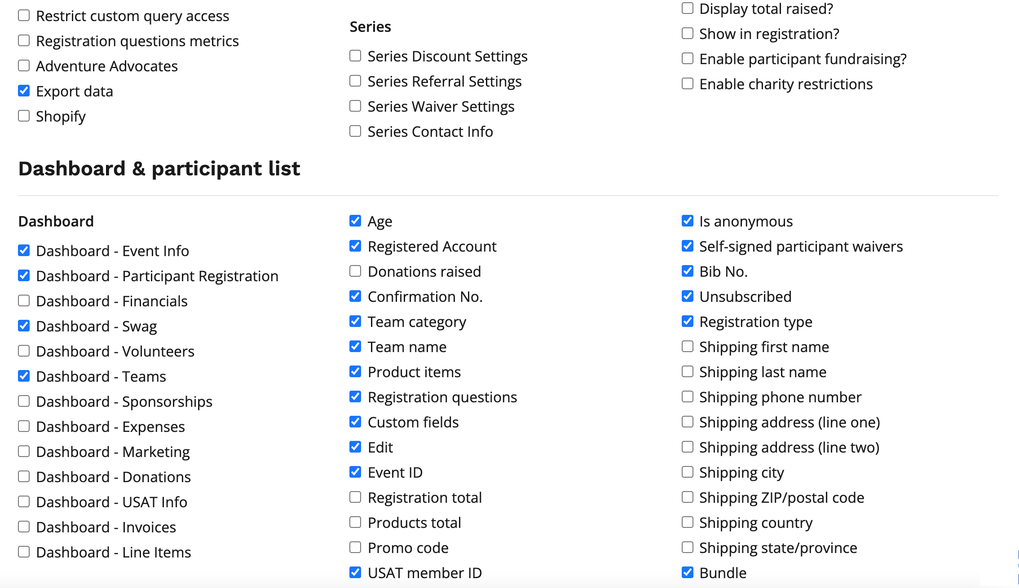Disable Dashboard - Teams checkbox
The image size is (1019, 588).
pos(24,376)
